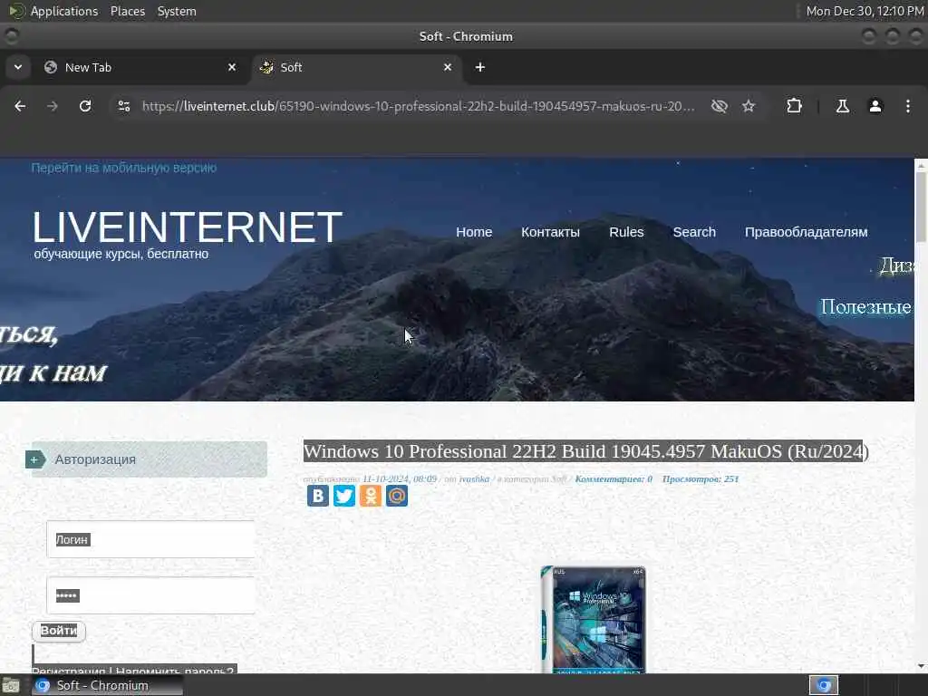Viewport: 928px width, 696px height.
Task: Open the profile avatar menu
Action: tap(875, 106)
